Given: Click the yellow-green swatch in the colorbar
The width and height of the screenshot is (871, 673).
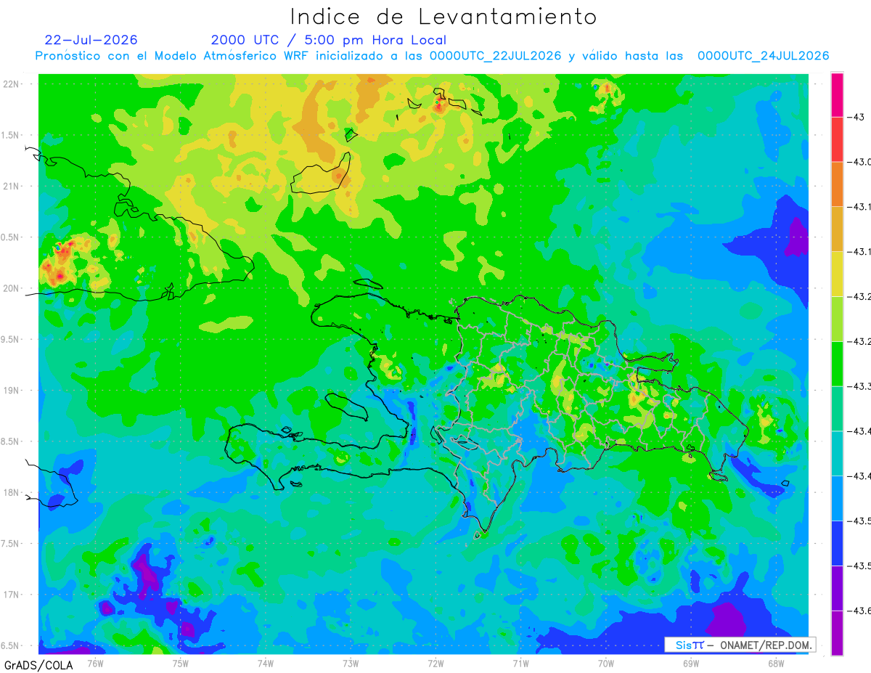Looking at the screenshot, I should coord(837,319).
